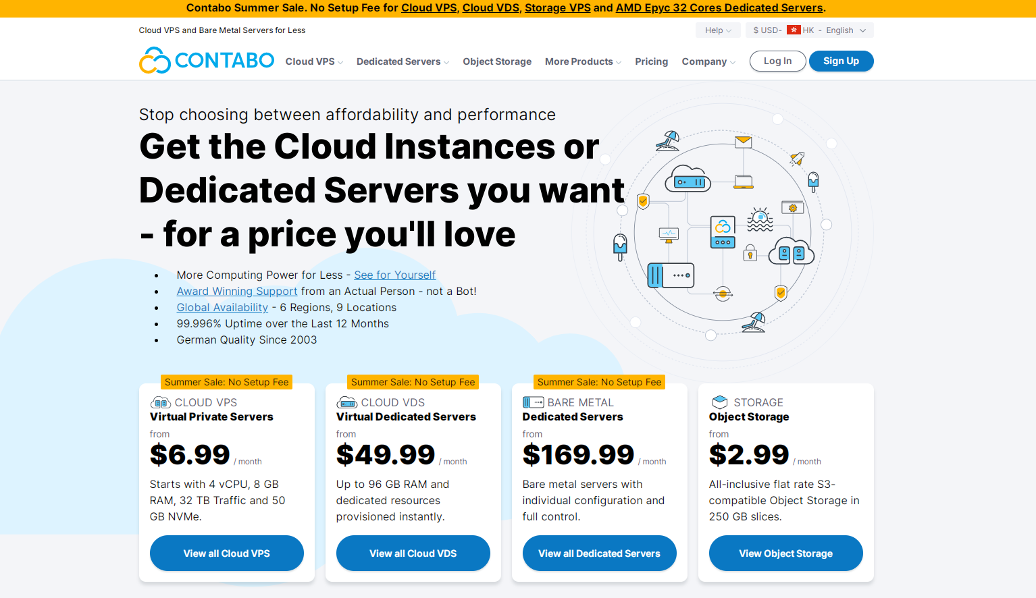Viewport: 1036px width, 598px height.
Task: Open the More Products dropdown menu
Action: click(x=583, y=61)
